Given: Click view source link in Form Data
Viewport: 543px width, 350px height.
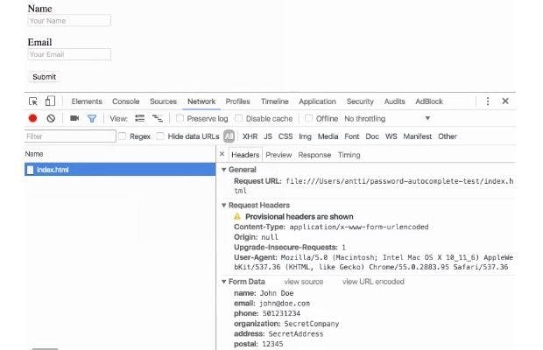Looking at the screenshot, I should 304,282.
